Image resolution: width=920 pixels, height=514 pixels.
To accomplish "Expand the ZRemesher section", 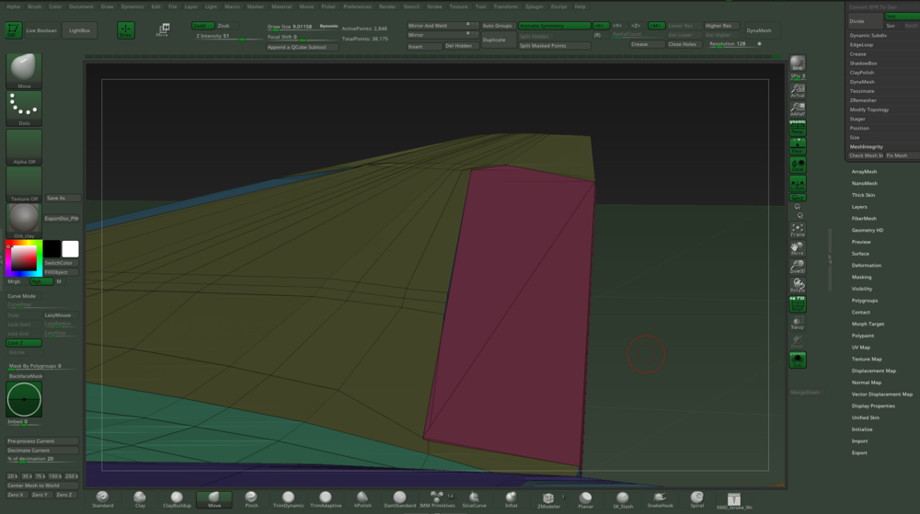I will tap(862, 99).
